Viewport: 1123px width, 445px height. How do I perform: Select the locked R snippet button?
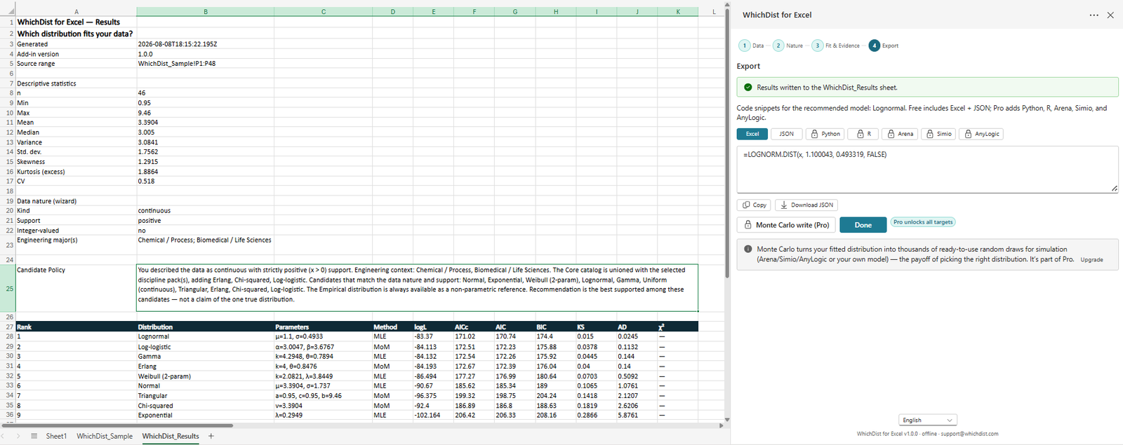[863, 134]
